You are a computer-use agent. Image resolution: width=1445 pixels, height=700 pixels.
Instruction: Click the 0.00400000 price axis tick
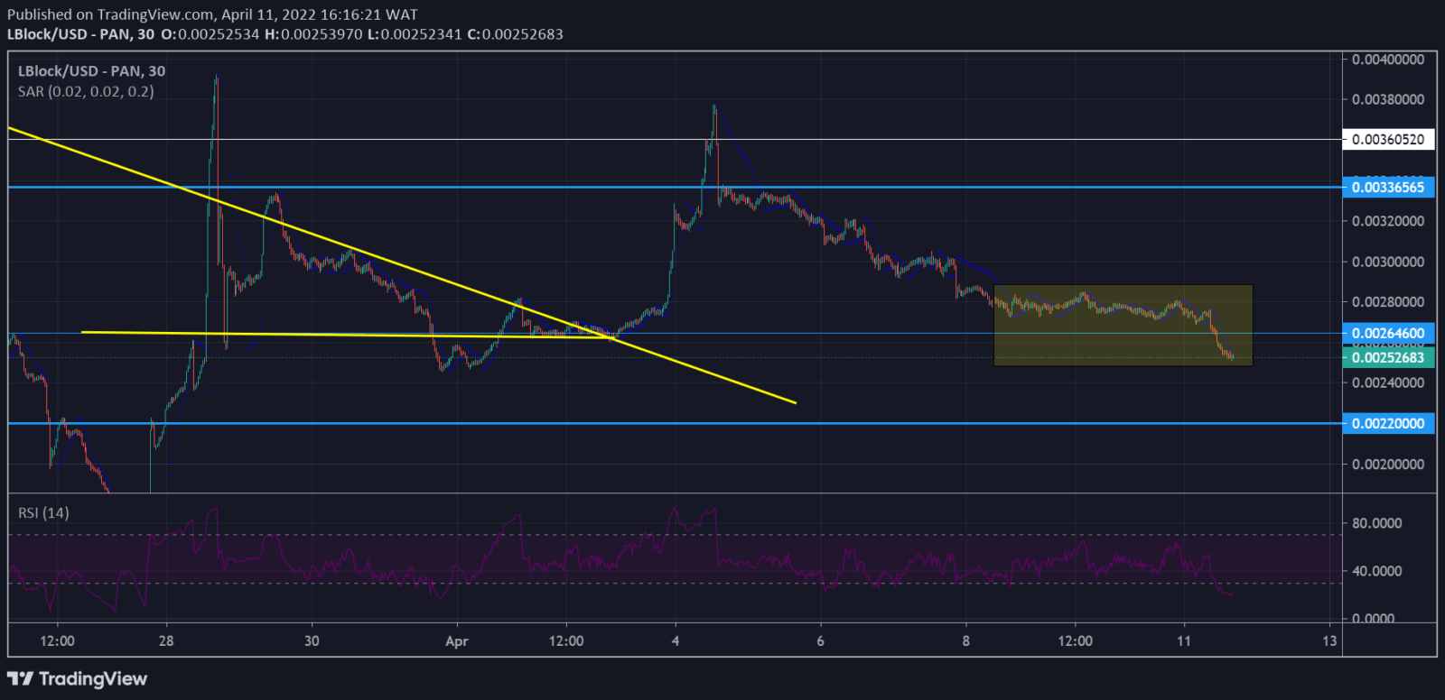[x=1388, y=60]
